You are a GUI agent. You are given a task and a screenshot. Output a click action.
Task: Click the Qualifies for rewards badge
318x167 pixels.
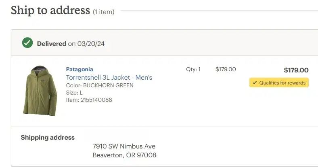coord(279,83)
